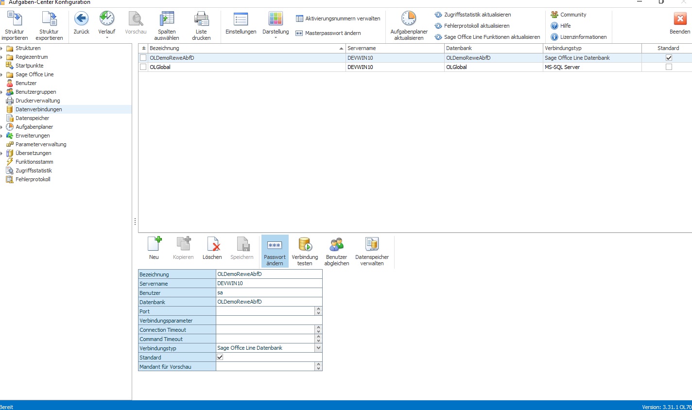Toggle Standard checkbox in detail form
The image size is (692, 410).
[x=220, y=357]
